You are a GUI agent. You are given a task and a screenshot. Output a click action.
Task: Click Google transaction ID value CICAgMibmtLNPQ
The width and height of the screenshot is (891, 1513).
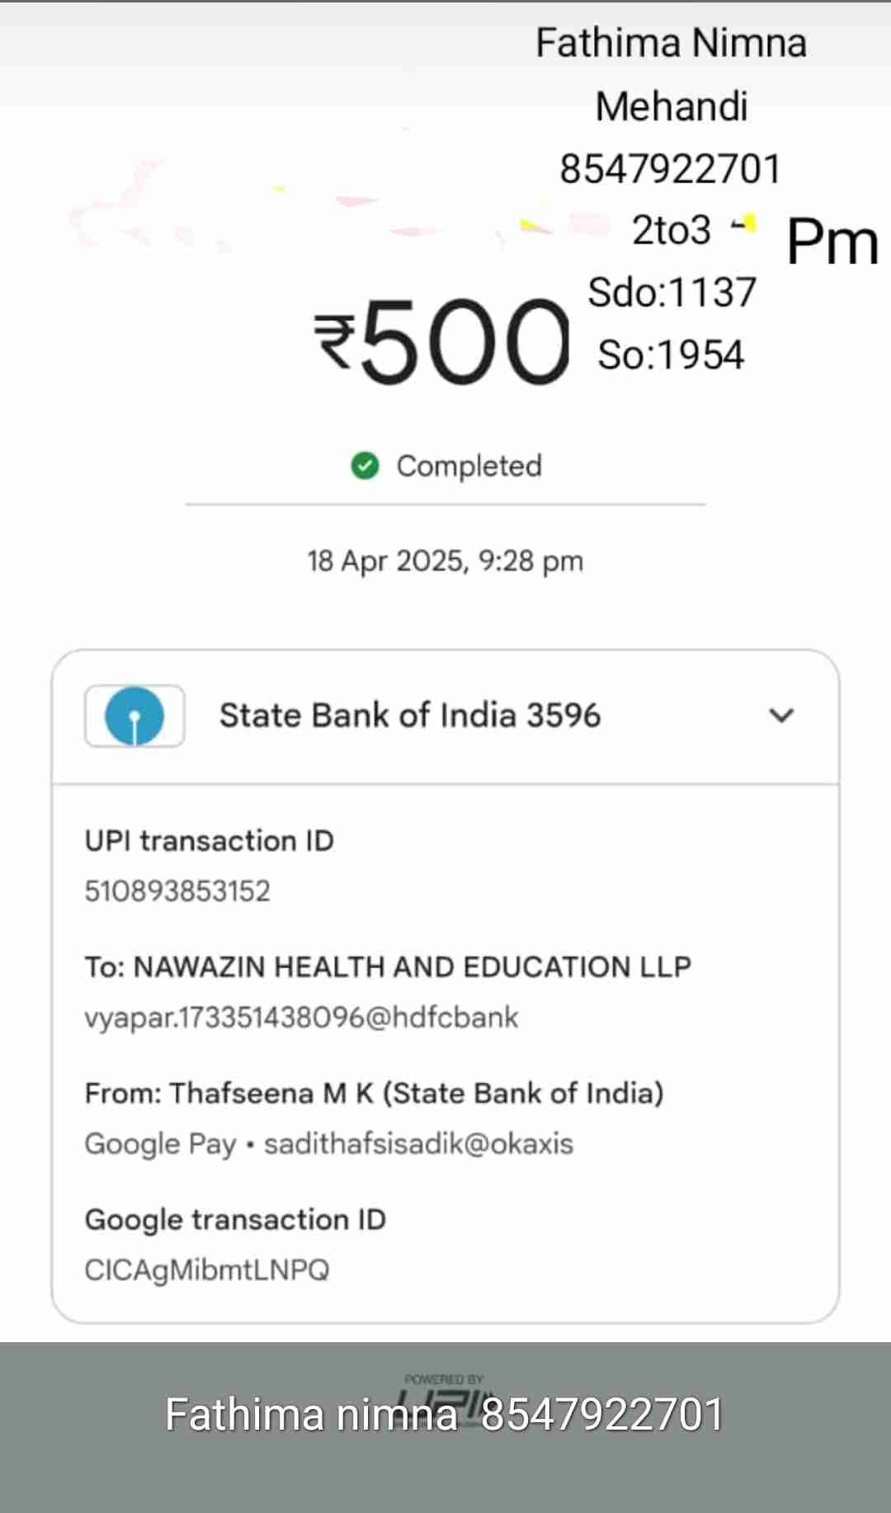(207, 1270)
